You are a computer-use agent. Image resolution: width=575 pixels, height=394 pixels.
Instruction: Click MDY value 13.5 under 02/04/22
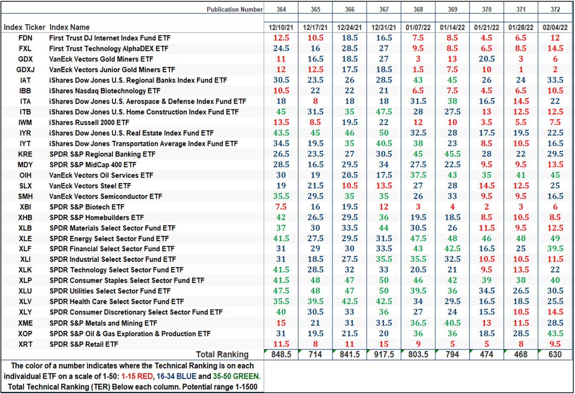click(555, 165)
